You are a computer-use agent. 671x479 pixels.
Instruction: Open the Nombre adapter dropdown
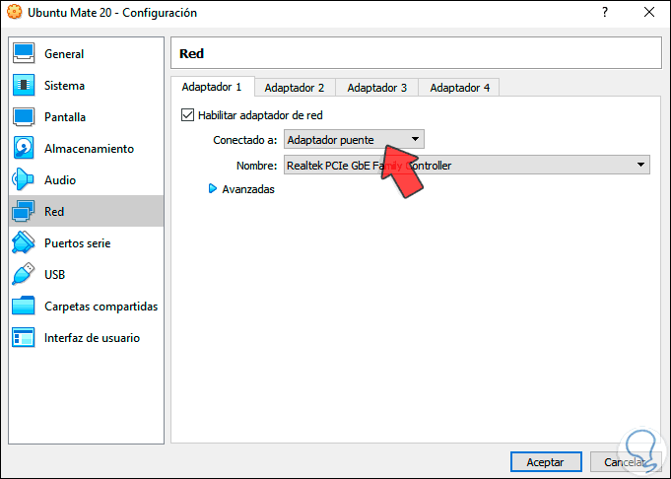point(466,166)
